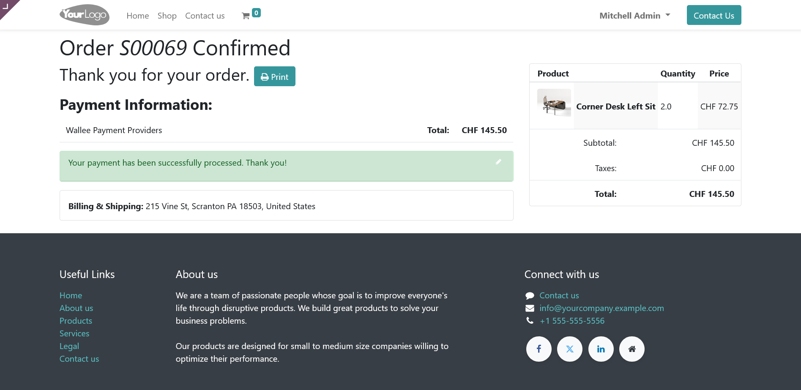The height and width of the screenshot is (390, 801).
Task: Open Shop in the top navigation
Action: click(x=167, y=16)
